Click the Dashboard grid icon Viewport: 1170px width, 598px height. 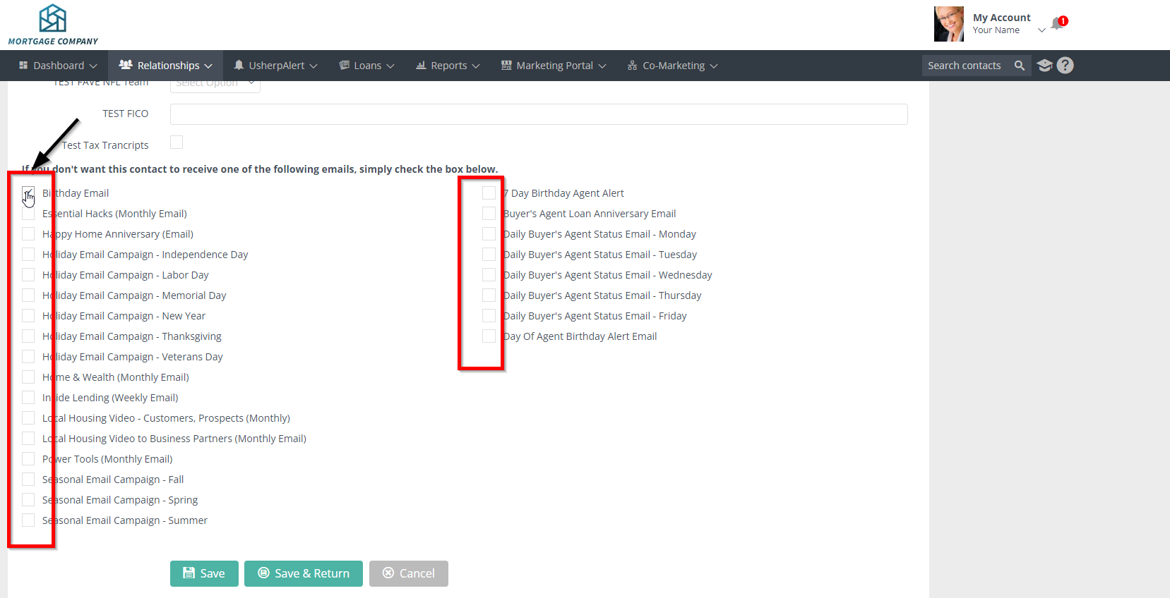tap(23, 66)
